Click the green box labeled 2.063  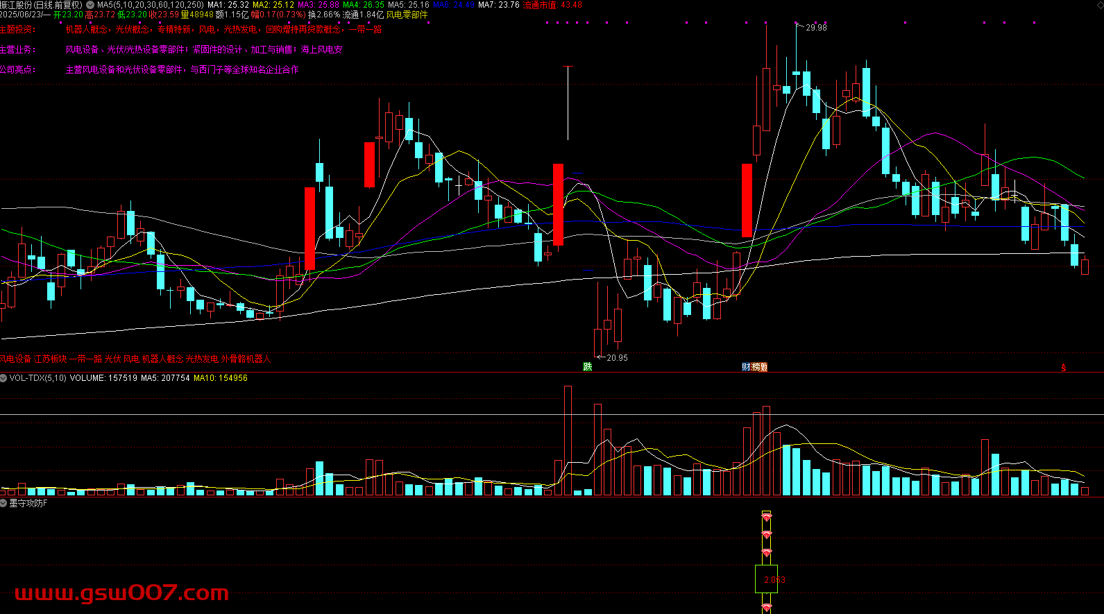(x=767, y=579)
